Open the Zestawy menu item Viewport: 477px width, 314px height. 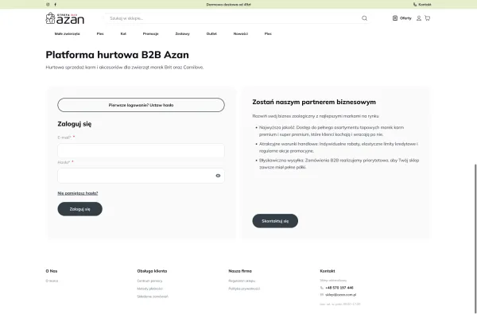(x=183, y=33)
